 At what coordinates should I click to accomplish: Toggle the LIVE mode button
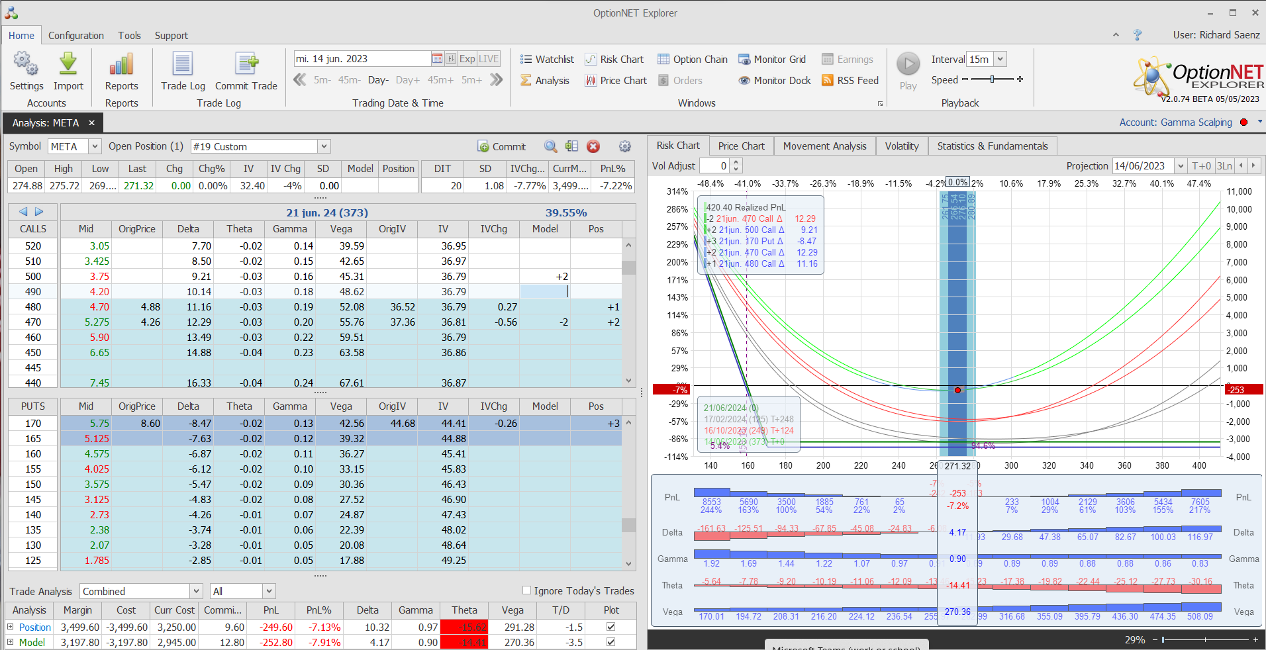pyautogui.click(x=489, y=59)
